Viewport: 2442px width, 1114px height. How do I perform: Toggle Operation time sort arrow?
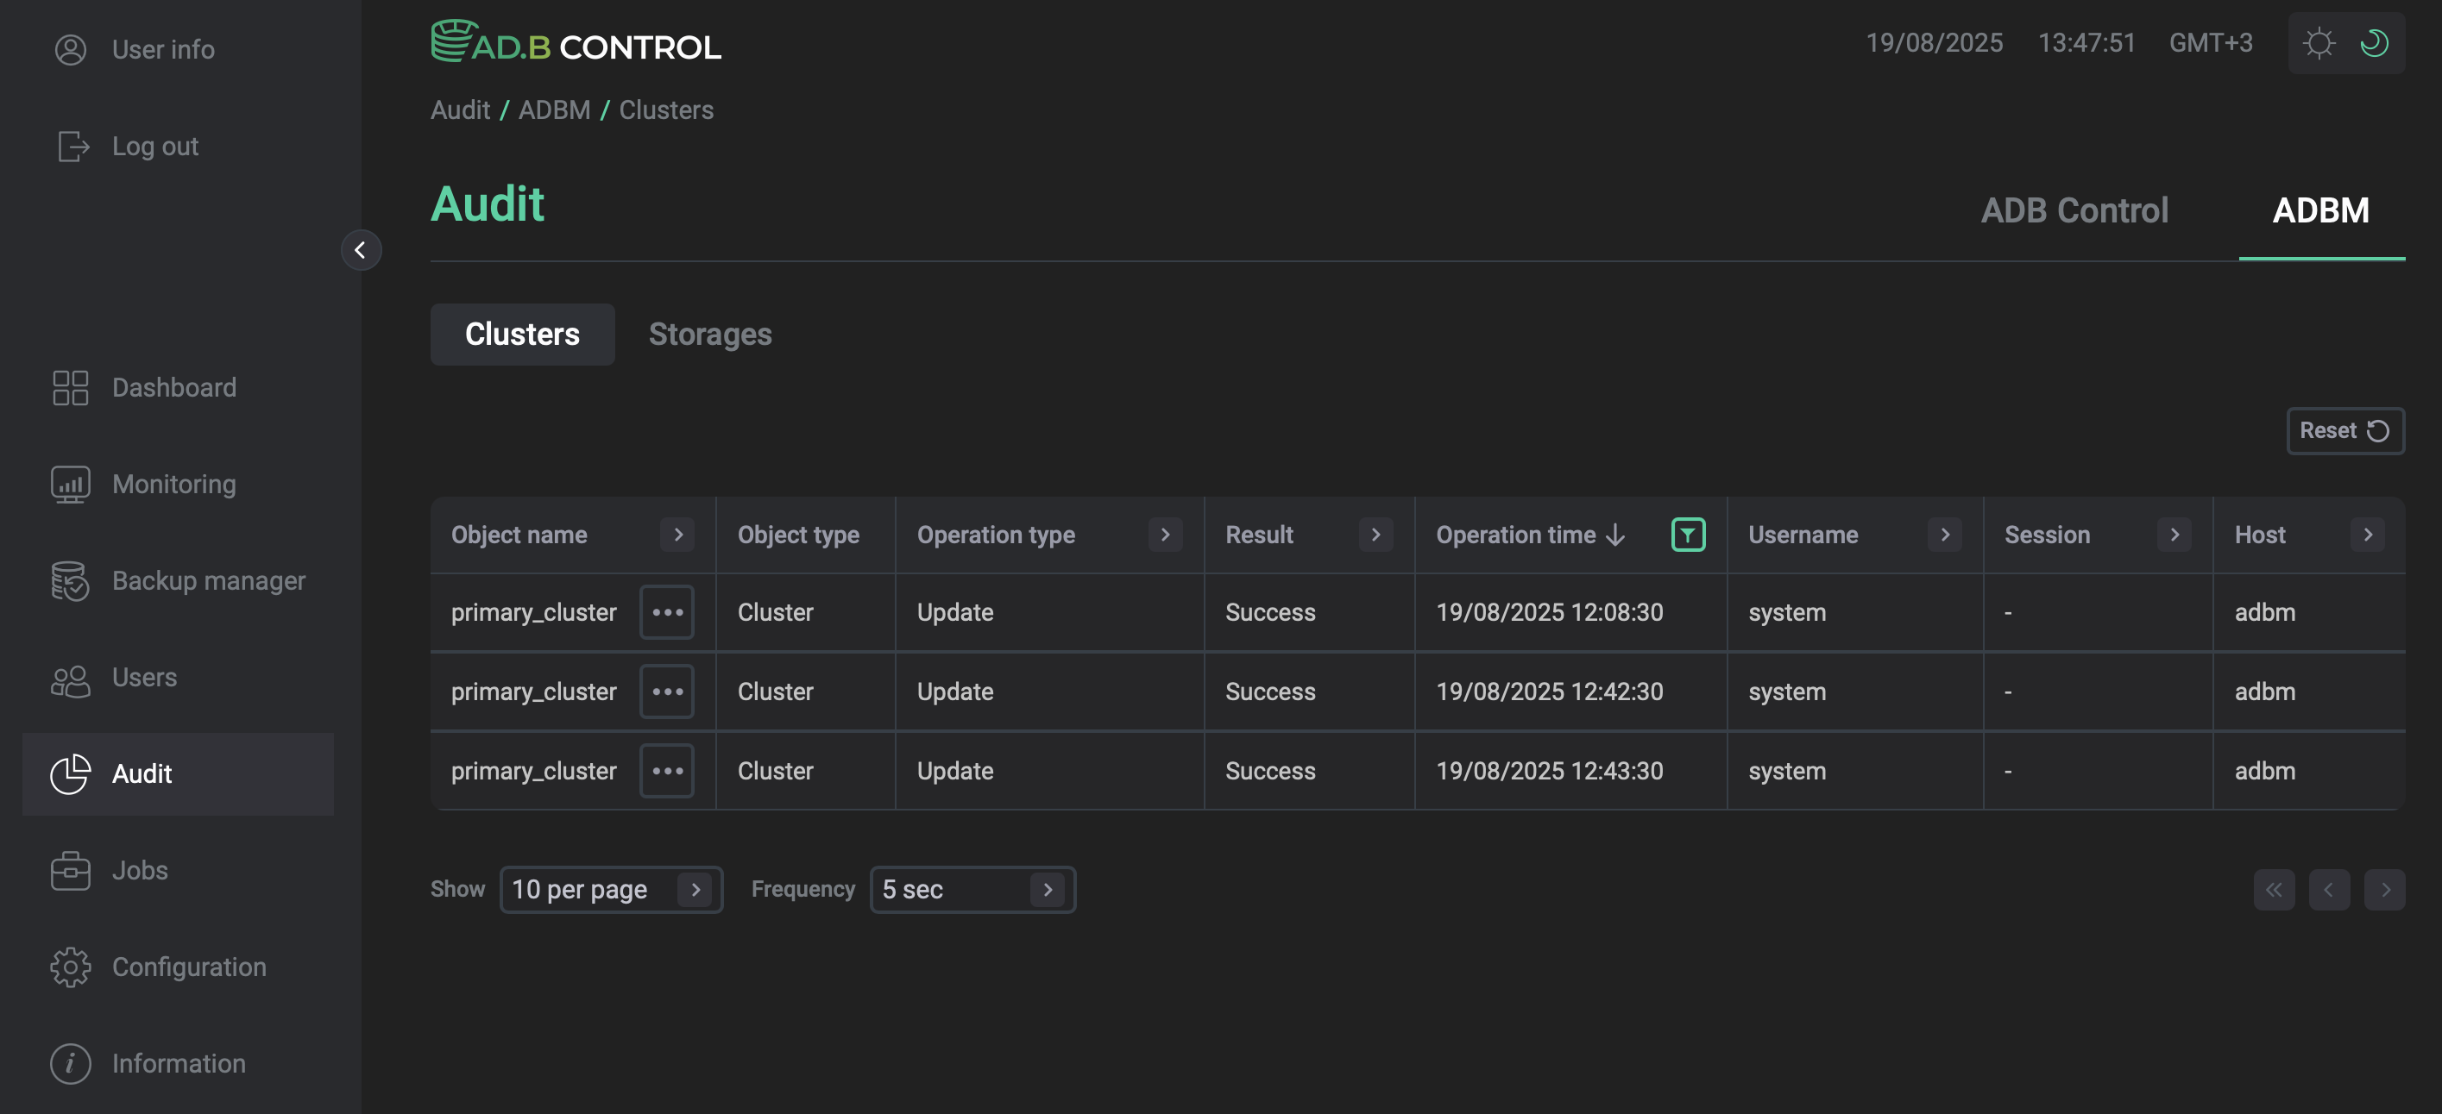[1616, 535]
